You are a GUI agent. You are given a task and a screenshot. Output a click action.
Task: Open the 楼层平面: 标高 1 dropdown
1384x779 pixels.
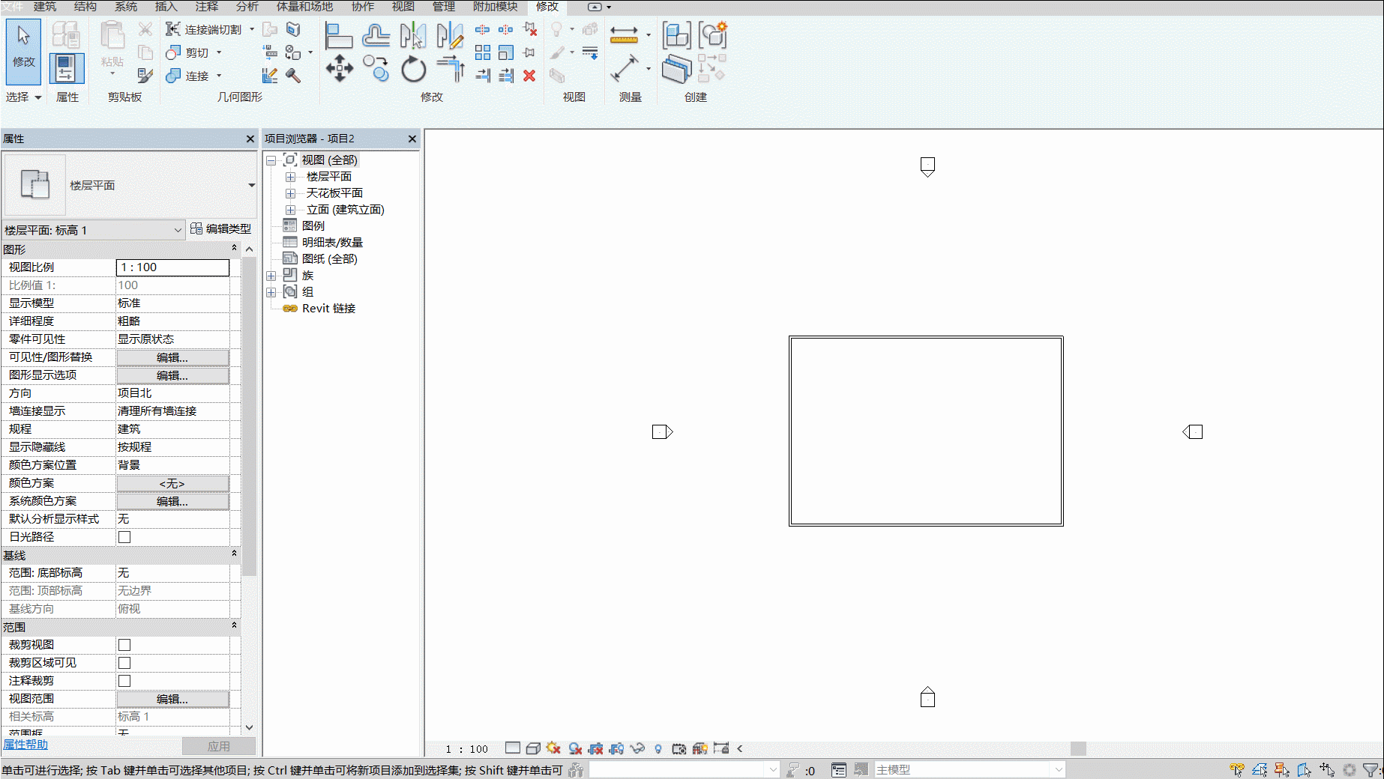(94, 230)
